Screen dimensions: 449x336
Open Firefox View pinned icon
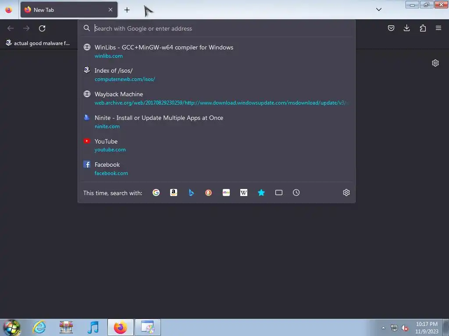[9, 10]
